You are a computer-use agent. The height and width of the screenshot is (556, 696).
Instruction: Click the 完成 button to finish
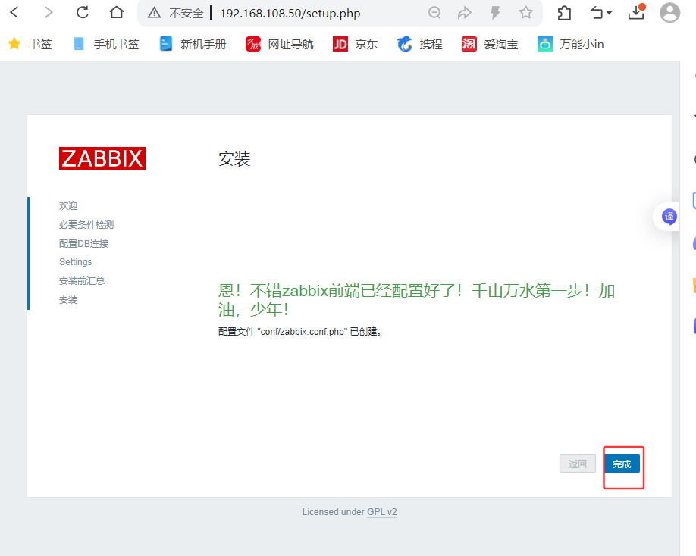pyautogui.click(x=622, y=464)
